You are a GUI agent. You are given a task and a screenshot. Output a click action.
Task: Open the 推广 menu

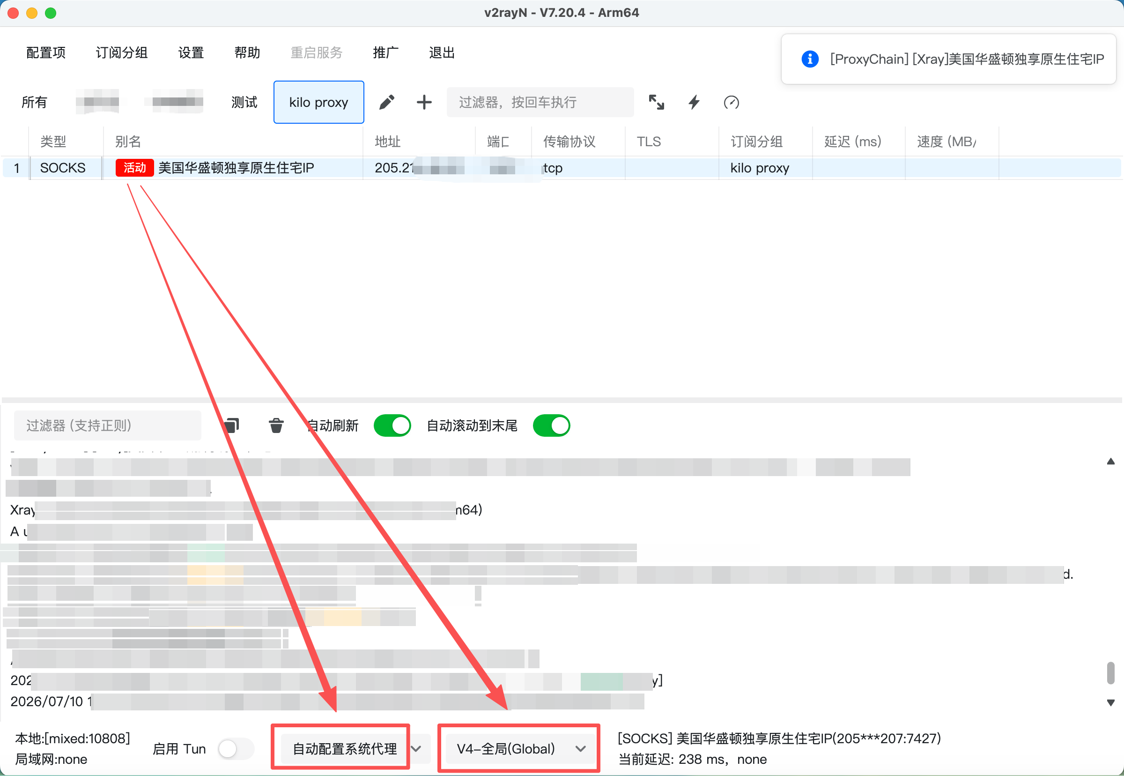[386, 52]
